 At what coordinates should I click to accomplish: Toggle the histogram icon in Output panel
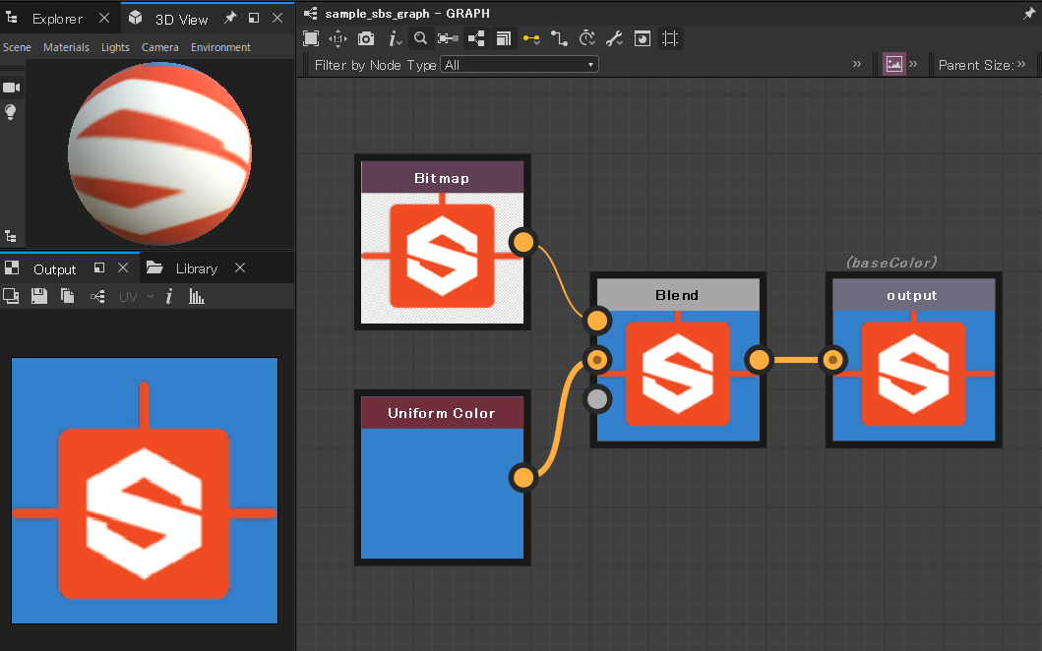(x=196, y=296)
